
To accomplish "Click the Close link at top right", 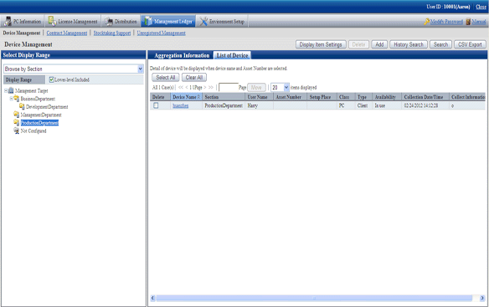I will tap(481, 7).
